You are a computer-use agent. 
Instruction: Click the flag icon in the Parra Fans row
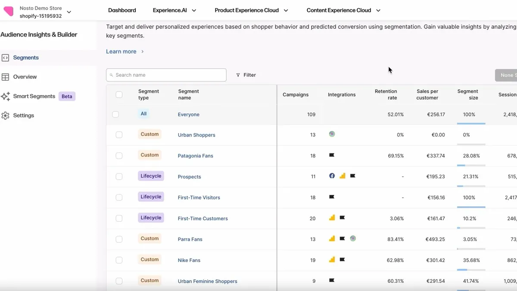[342, 238]
